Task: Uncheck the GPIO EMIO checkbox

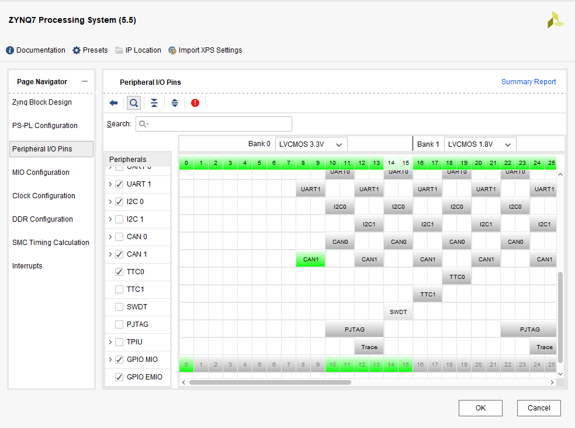Action: [x=119, y=377]
